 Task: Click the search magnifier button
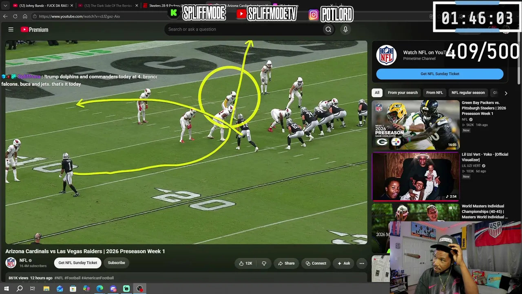tap(328, 29)
